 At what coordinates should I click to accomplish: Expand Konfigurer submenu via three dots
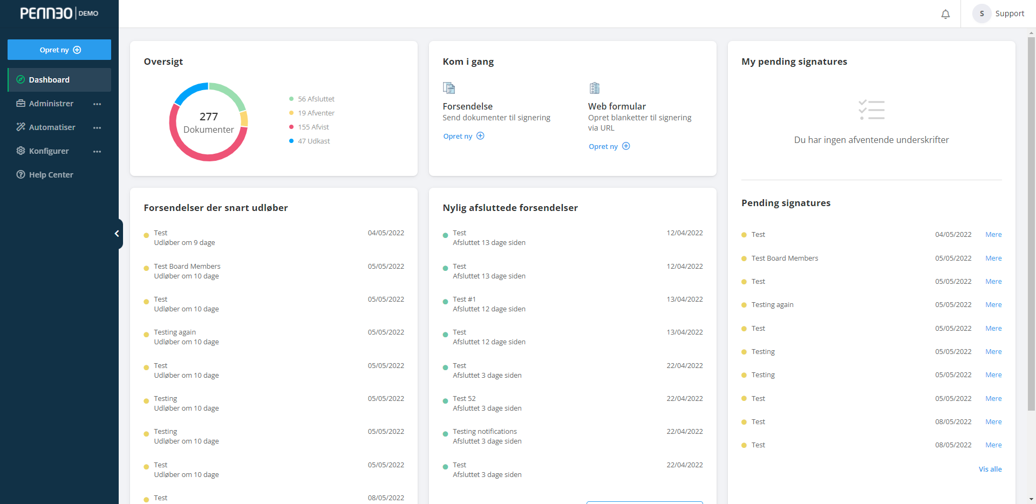(x=97, y=151)
